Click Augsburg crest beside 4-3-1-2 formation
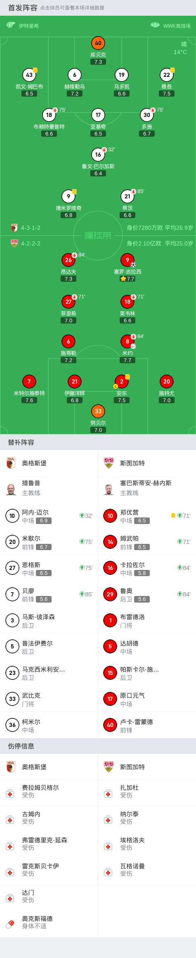Screen dimensions: 196x958 (14, 228)
